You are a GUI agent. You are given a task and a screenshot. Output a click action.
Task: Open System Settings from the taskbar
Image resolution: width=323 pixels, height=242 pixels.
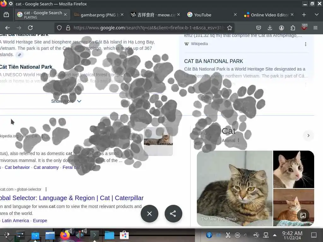pyautogui.click(x=20, y=235)
